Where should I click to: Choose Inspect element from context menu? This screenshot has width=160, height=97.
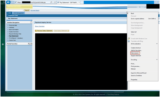136,56
